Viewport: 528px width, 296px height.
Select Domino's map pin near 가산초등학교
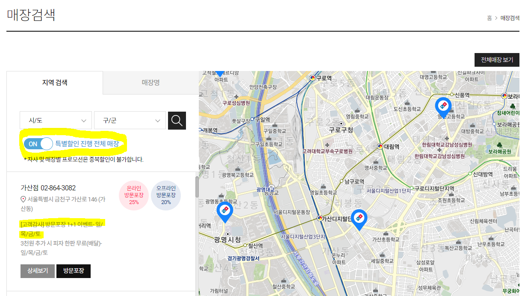359,219
